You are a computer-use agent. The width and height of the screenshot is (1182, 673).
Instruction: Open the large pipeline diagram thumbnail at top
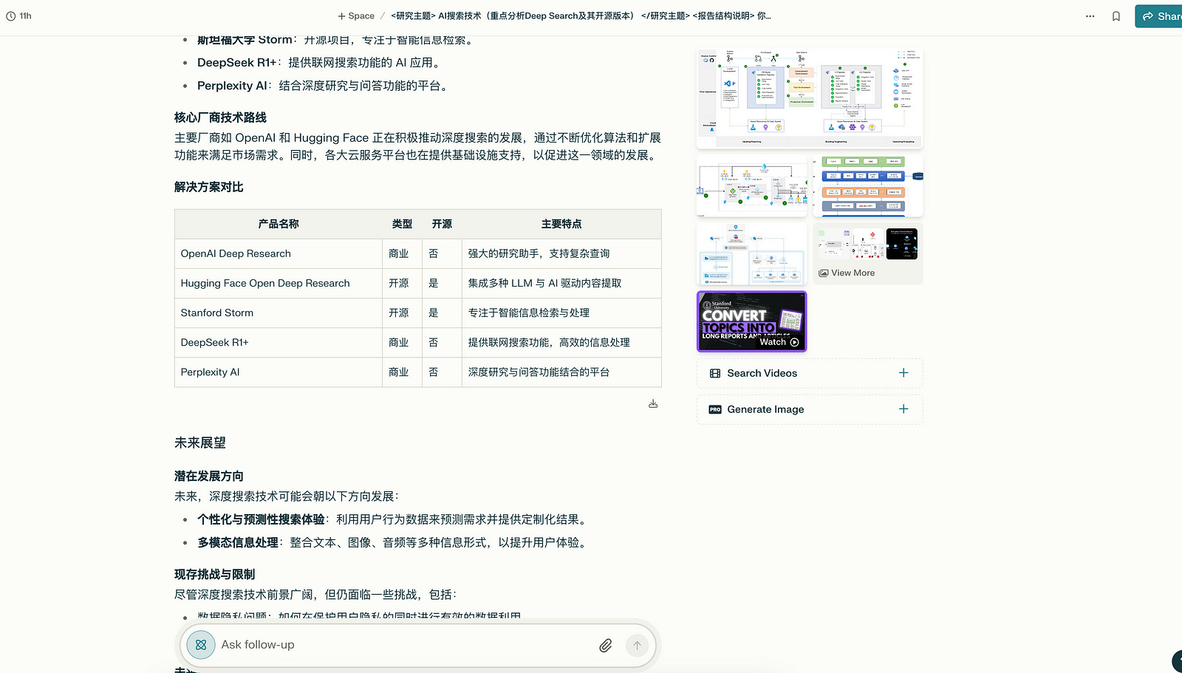(810, 98)
